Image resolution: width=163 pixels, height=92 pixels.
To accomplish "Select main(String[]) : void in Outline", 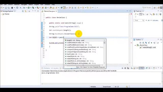I will click(149, 47).
